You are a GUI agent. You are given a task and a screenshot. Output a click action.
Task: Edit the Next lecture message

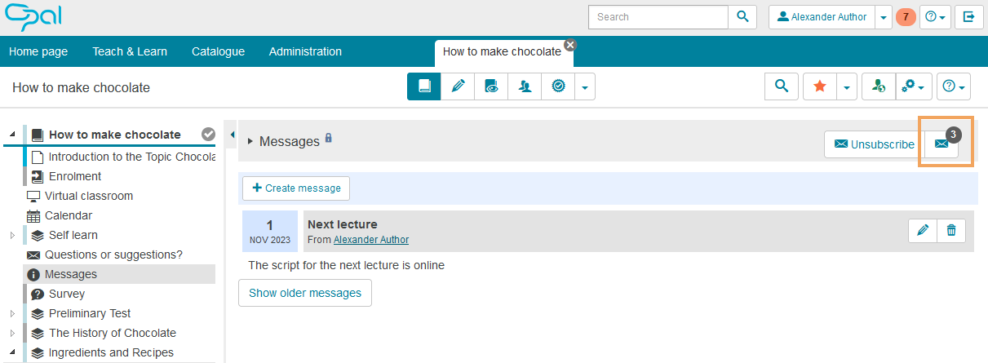(x=923, y=231)
